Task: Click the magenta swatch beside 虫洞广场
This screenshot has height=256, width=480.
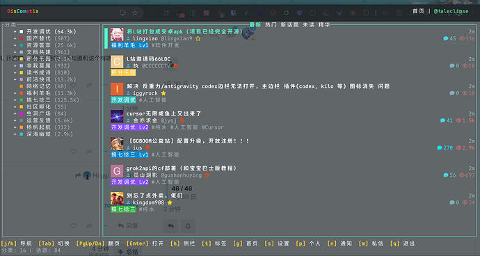Action: coord(21,113)
